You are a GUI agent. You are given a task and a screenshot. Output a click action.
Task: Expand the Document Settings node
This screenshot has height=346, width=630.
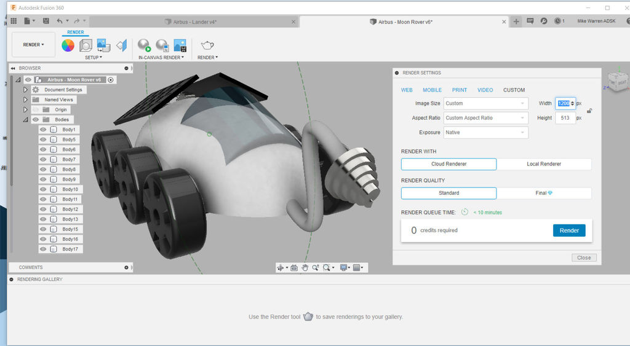(x=25, y=90)
